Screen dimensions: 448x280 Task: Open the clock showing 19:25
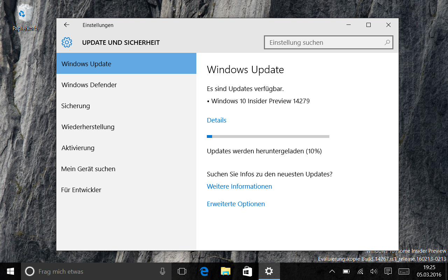429,271
